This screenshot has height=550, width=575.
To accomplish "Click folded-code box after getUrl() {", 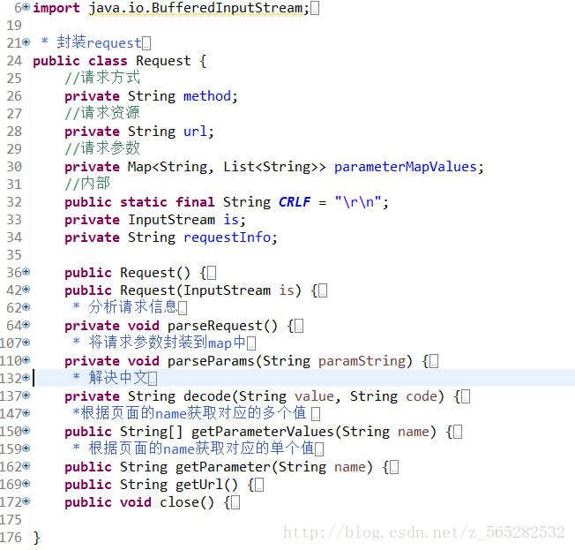I will 259,485.
